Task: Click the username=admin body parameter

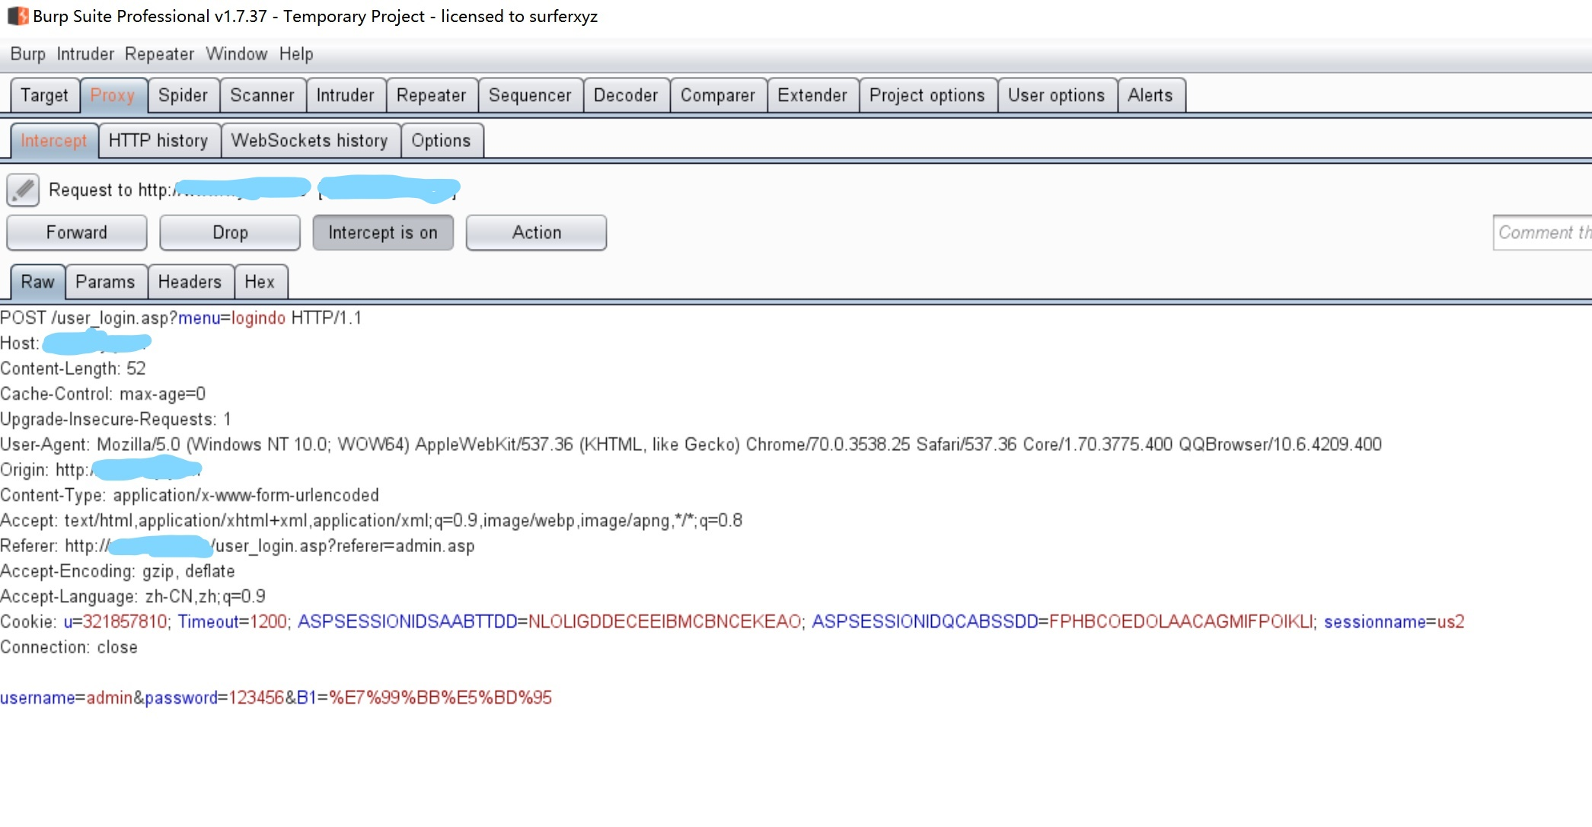Action: point(66,697)
